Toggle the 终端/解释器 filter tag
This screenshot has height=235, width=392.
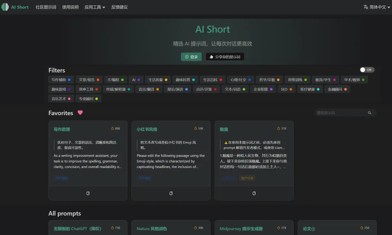[x=118, y=89]
